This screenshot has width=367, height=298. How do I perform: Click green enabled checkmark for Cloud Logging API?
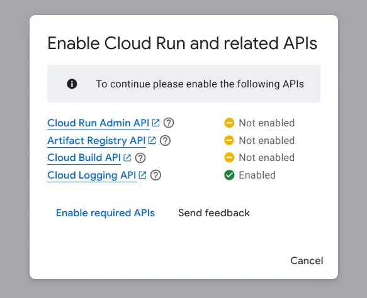click(229, 175)
